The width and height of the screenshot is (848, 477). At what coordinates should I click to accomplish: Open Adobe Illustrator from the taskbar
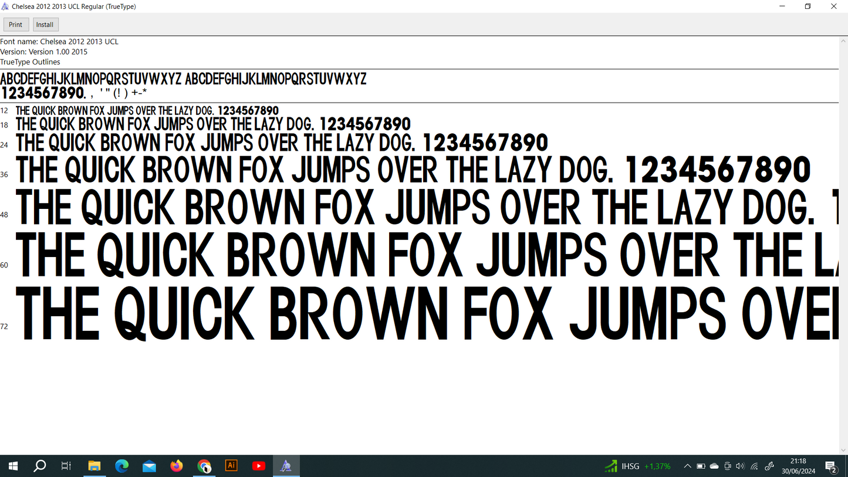(231, 466)
